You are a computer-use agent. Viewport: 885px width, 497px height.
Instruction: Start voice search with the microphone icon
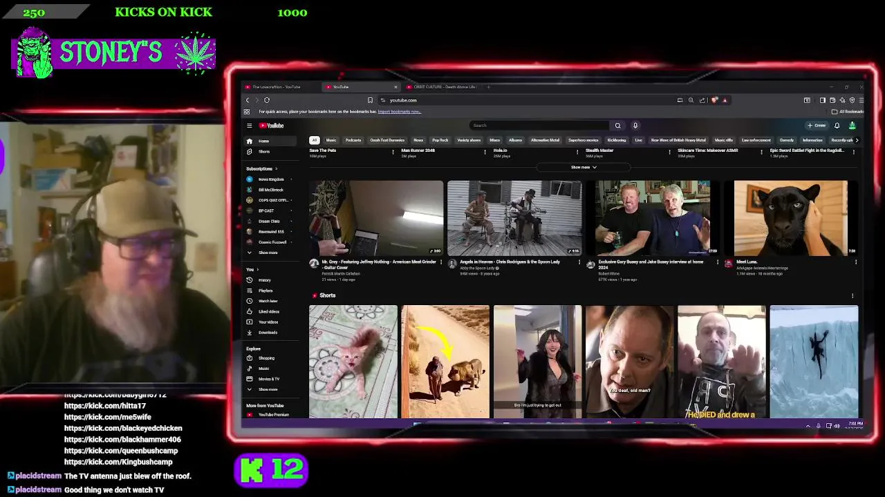click(635, 126)
